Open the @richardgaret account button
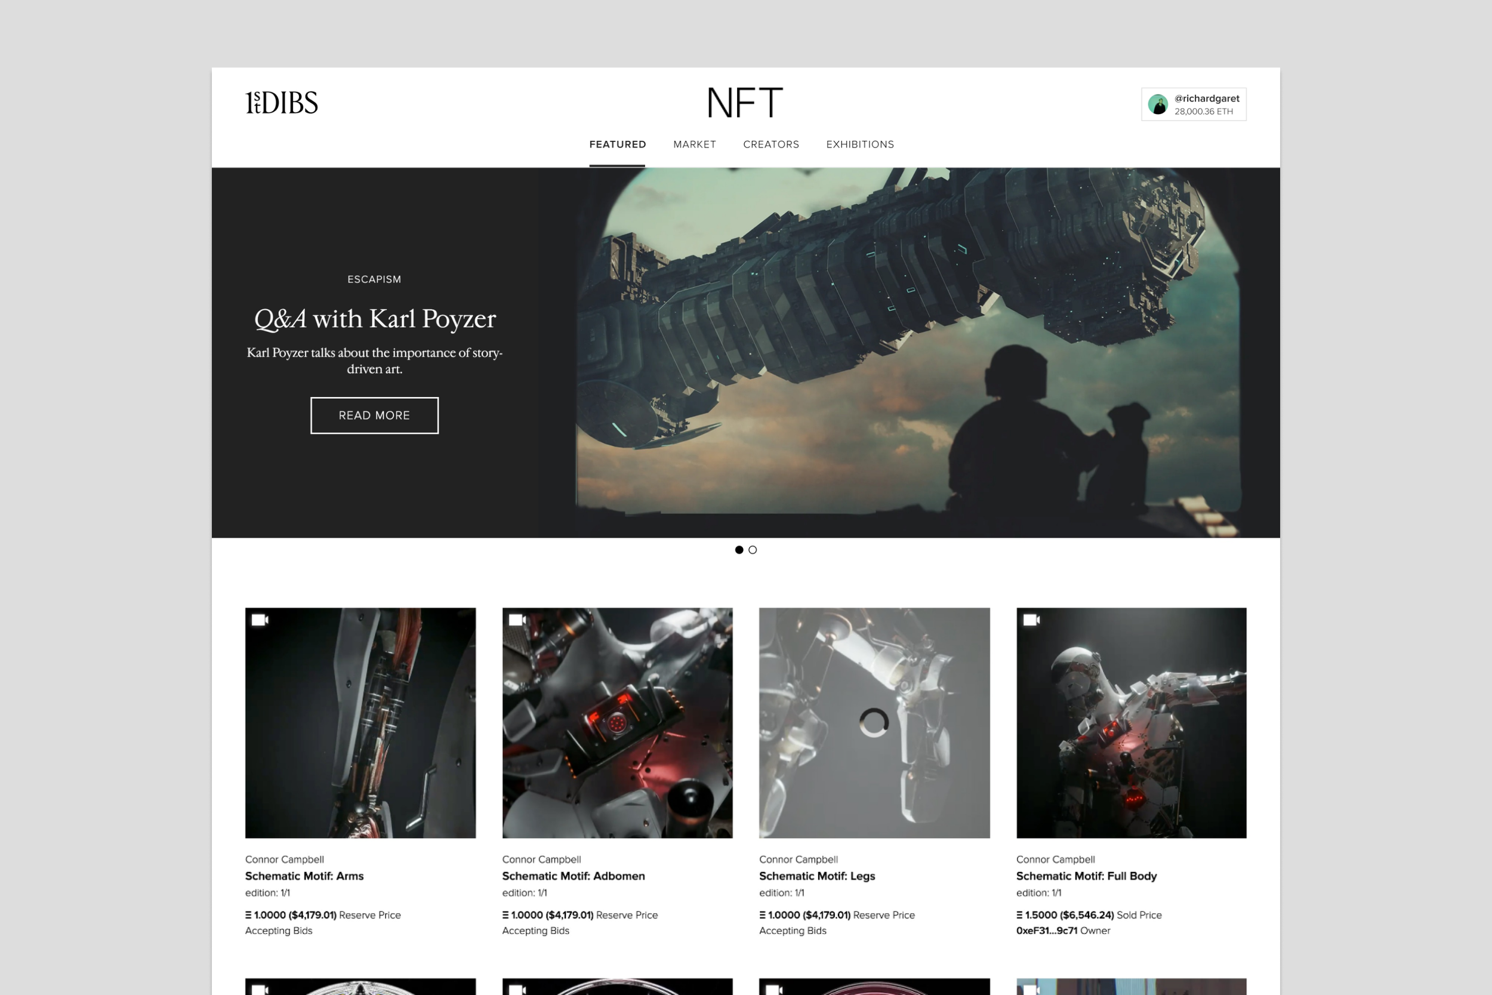 click(x=1193, y=104)
